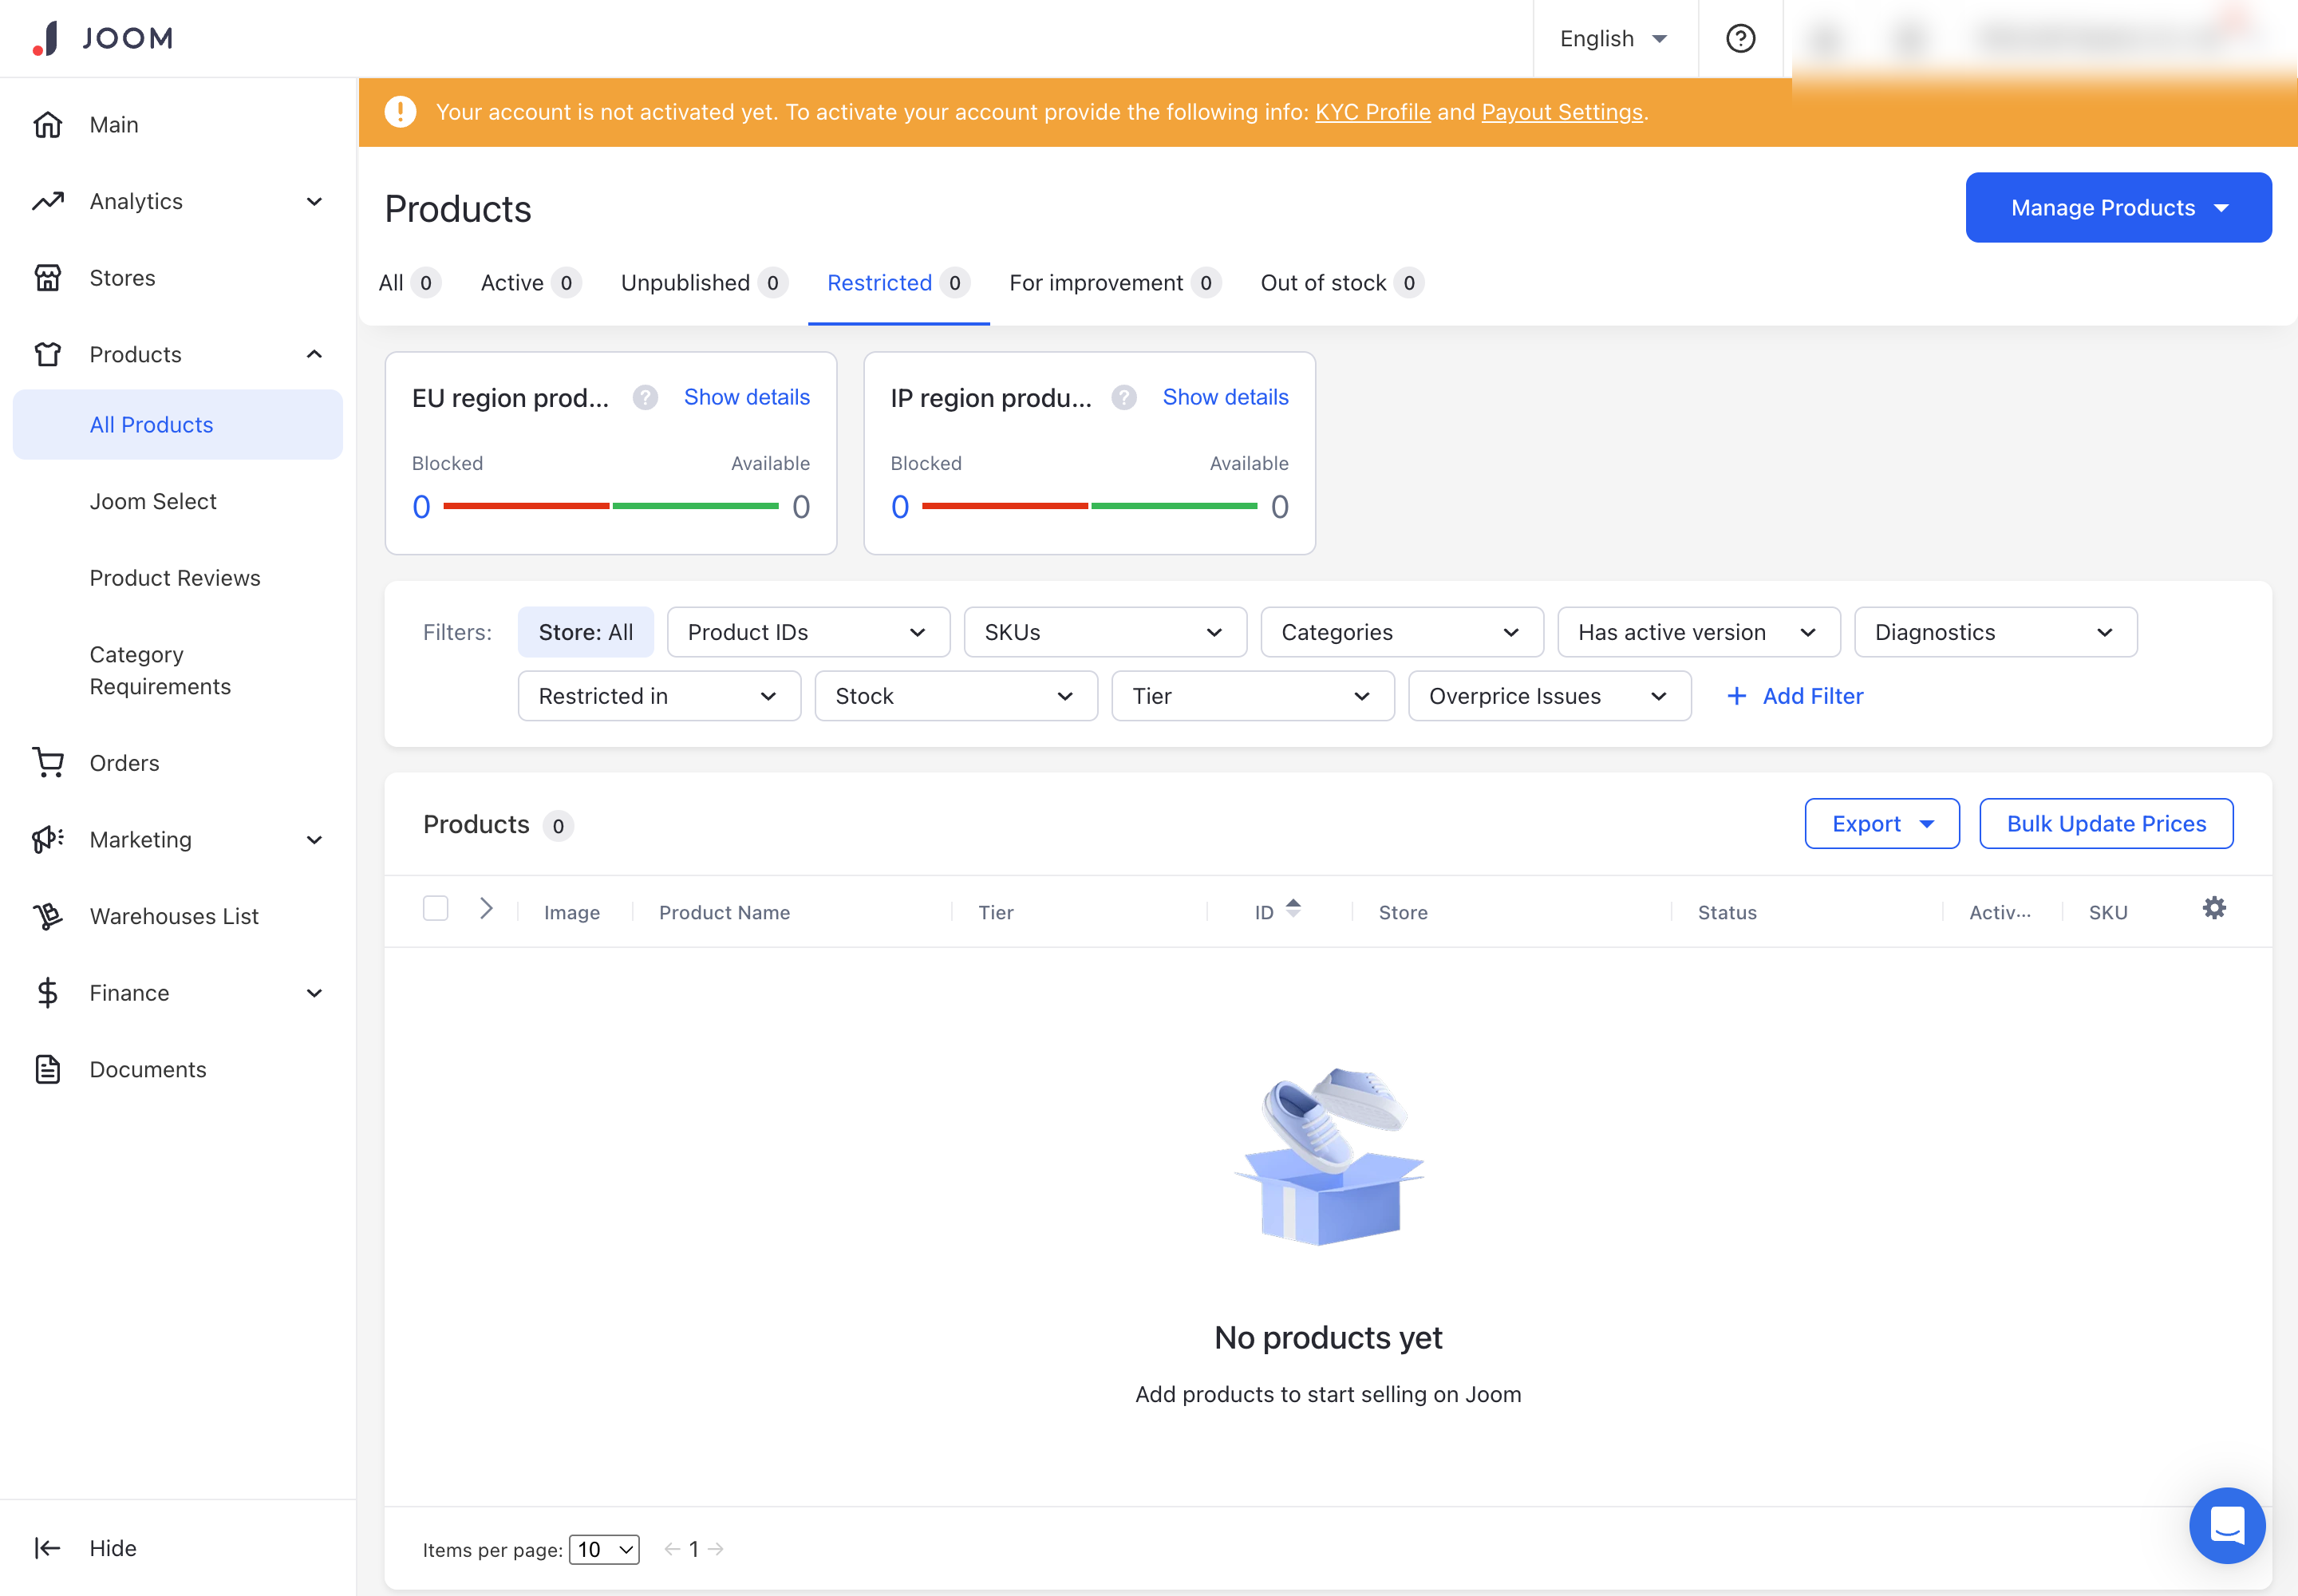Open the English language dropdown
Viewport: 2298px width, 1596px height.
(x=1615, y=38)
